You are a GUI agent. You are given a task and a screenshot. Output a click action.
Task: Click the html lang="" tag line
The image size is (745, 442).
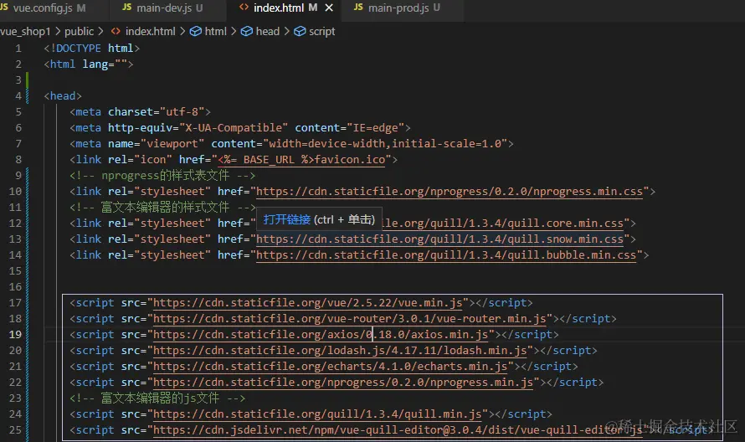[x=89, y=64]
